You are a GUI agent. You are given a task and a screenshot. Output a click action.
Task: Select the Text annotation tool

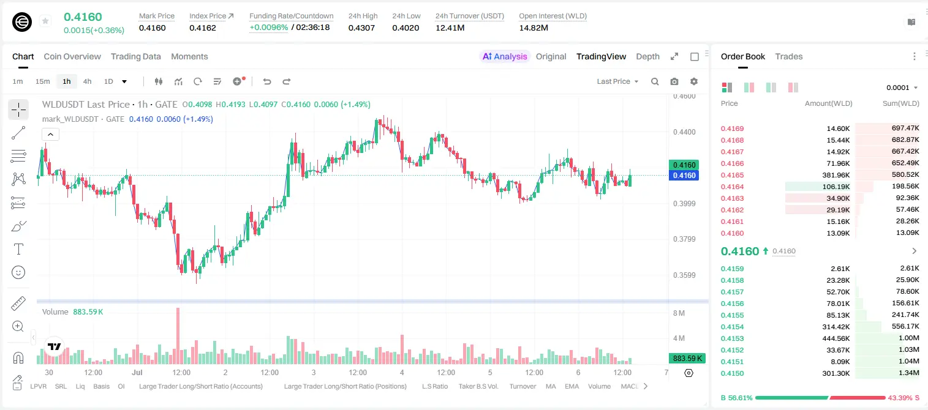pos(18,249)
